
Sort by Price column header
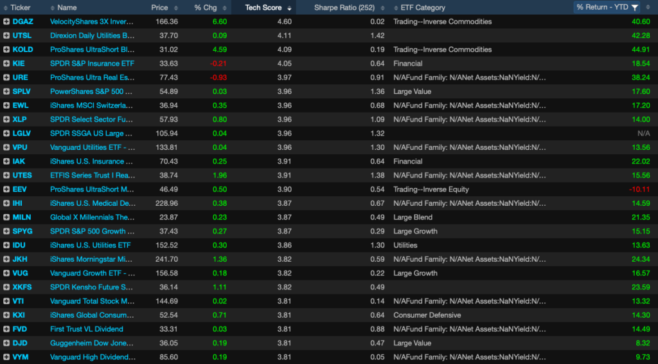[x=159, y=8]
